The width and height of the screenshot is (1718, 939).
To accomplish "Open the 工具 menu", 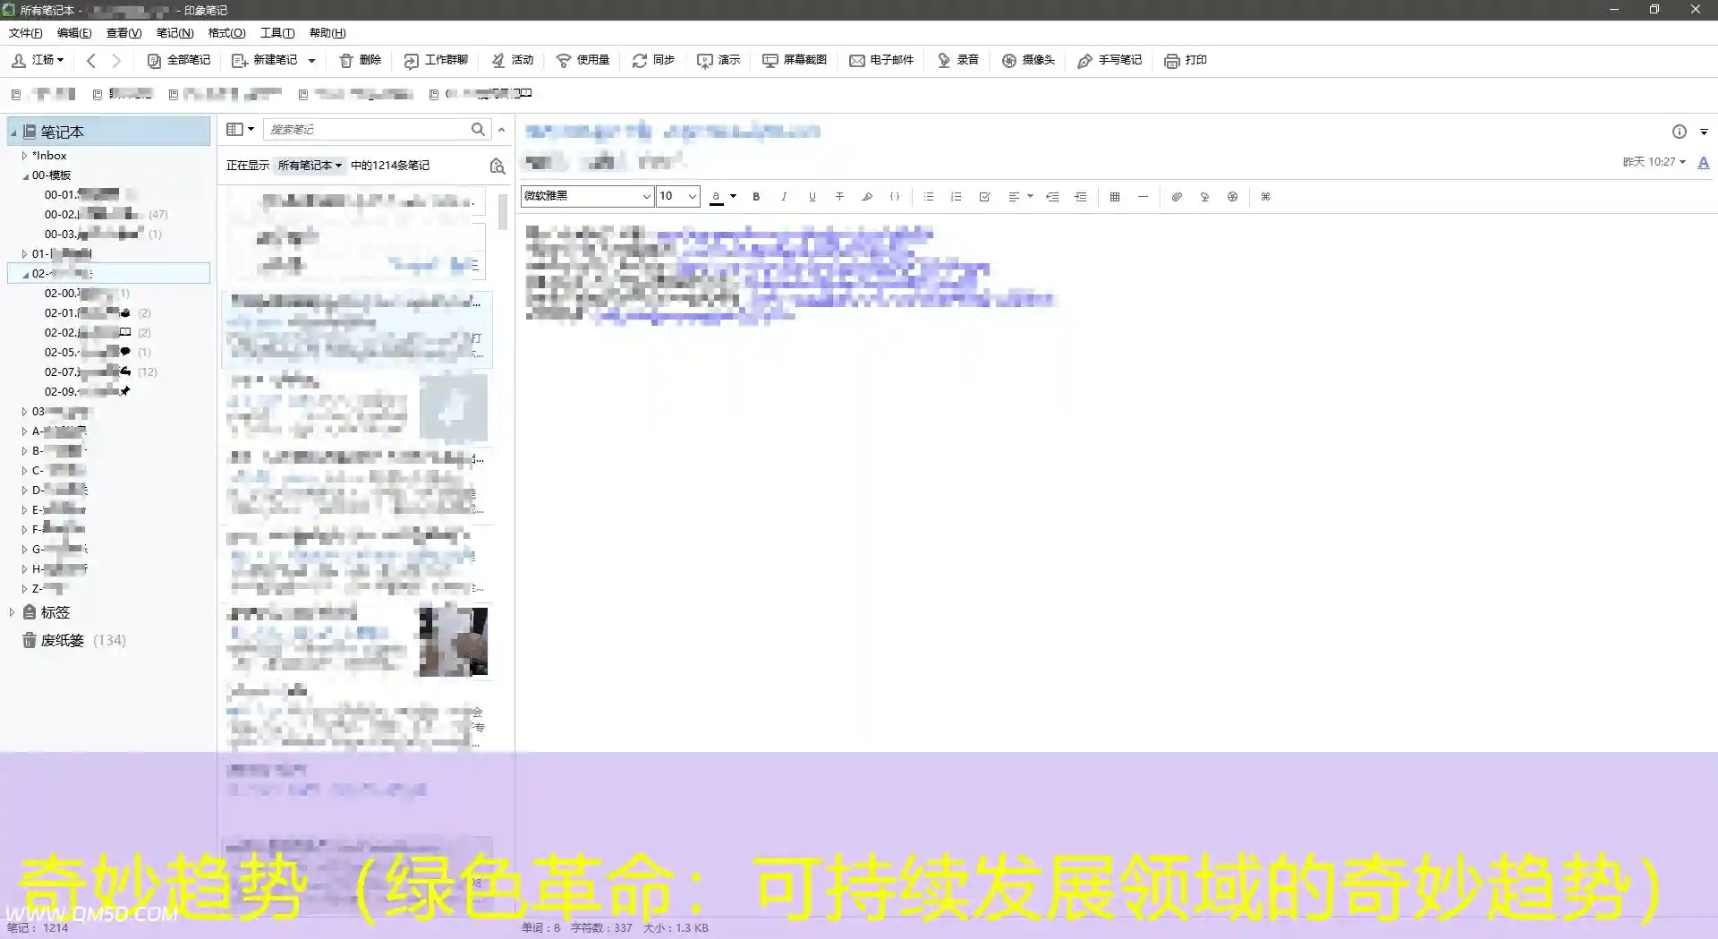I will (277, 33).
